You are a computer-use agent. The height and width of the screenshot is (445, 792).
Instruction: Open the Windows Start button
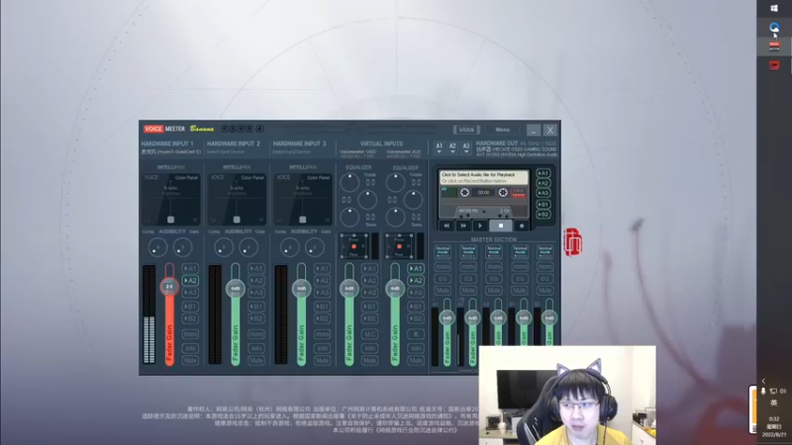[774, 8]
